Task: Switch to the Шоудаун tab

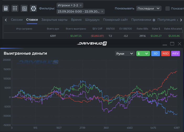Action: (x=92, y=20)
